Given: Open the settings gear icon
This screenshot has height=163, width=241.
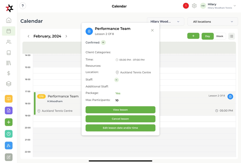Looking at the screenshot, I should pyautogui.click(x=194, y=6).
